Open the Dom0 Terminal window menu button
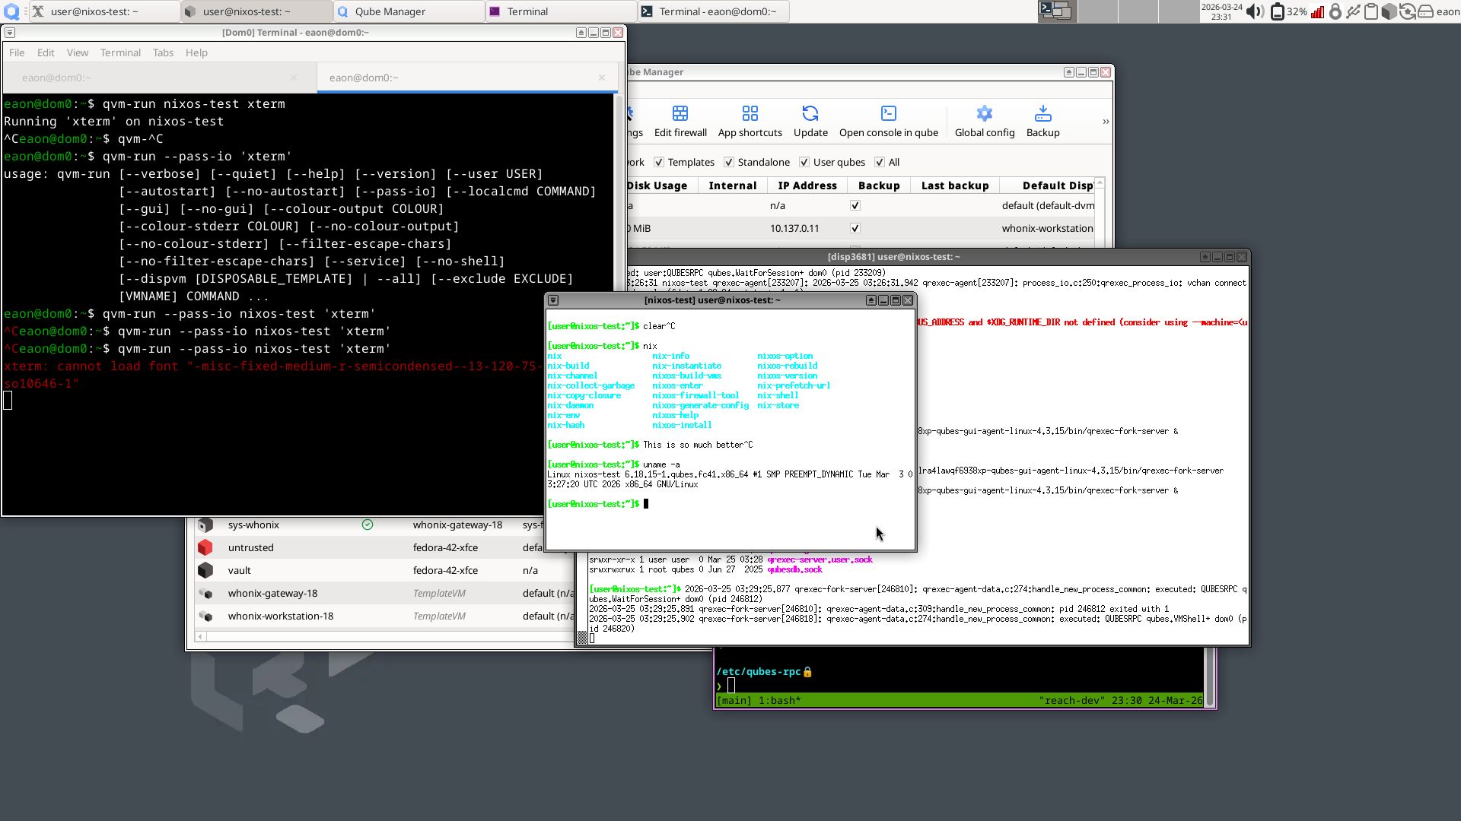Image resolution: width=1461 pixels, height=821 pixels. pos(10,33)
